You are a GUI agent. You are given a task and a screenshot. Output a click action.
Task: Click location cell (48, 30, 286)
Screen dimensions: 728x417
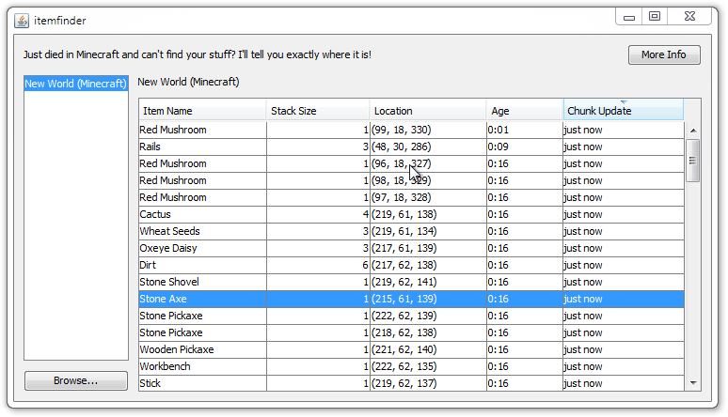[428, 147]
